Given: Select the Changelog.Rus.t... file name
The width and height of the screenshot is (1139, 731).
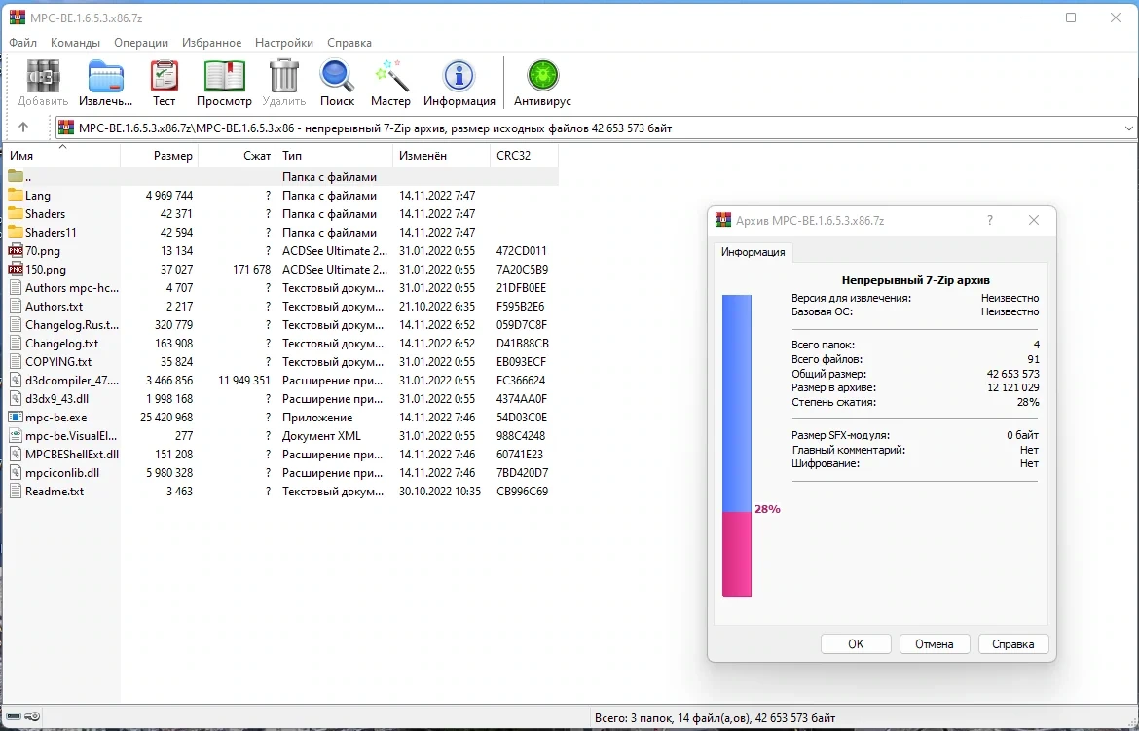Looking at the screenshot, I should point(72,325).
